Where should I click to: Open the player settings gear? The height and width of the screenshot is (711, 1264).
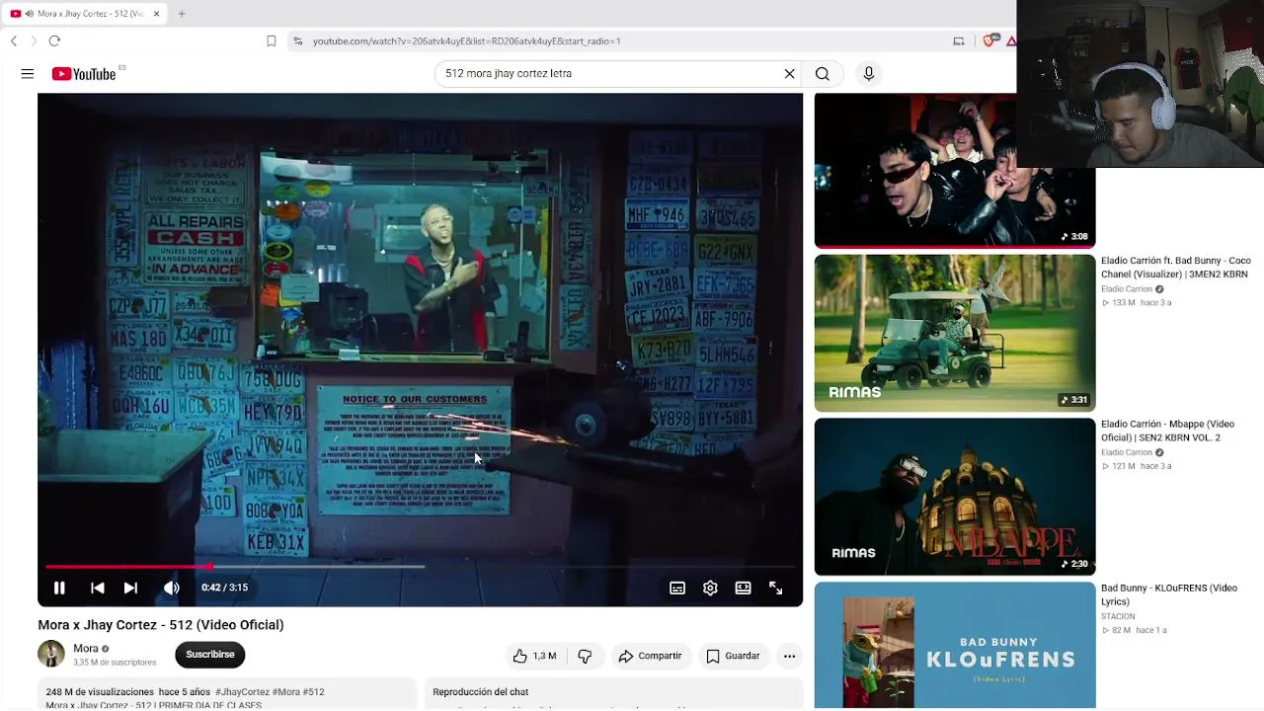pos(710,588)
